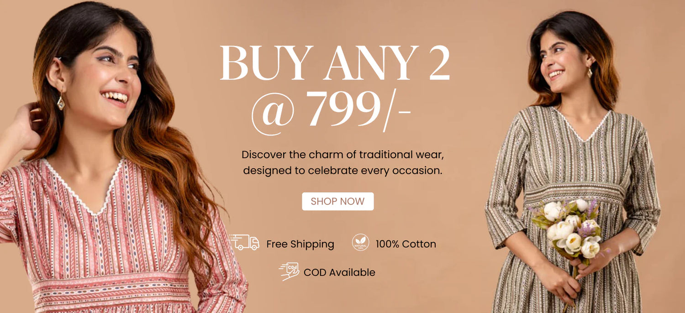Image resolution: width=685 pixels, height=313 pixels.
Task: Click the COD hand payment icon
Action: (289, 271)
